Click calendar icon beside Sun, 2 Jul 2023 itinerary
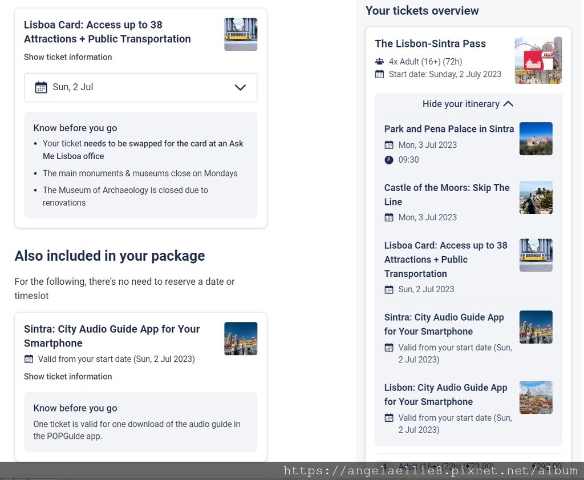The height and width of the screenshot is (480, 584). pos(389,289)
